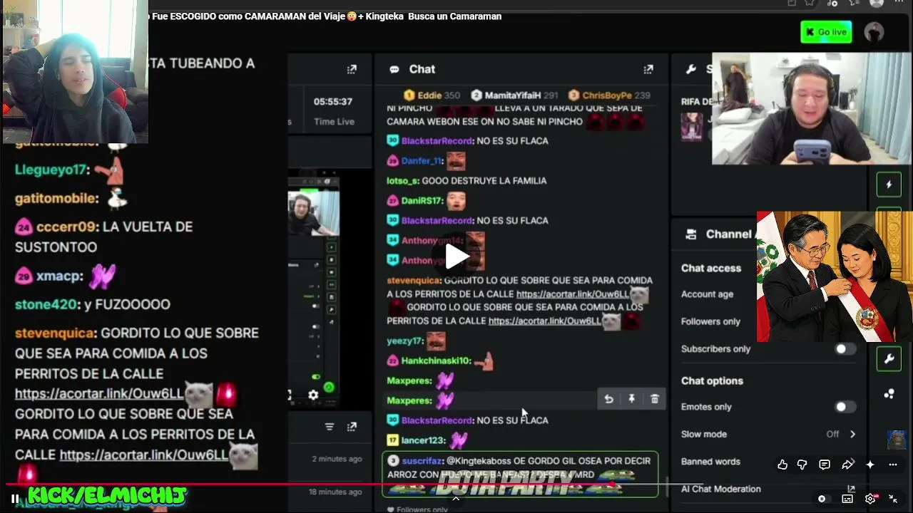Viewport: 913px width, 513px height.
Task: Click the MamitaYifaiH leaderboard entry
Action: 514,95
